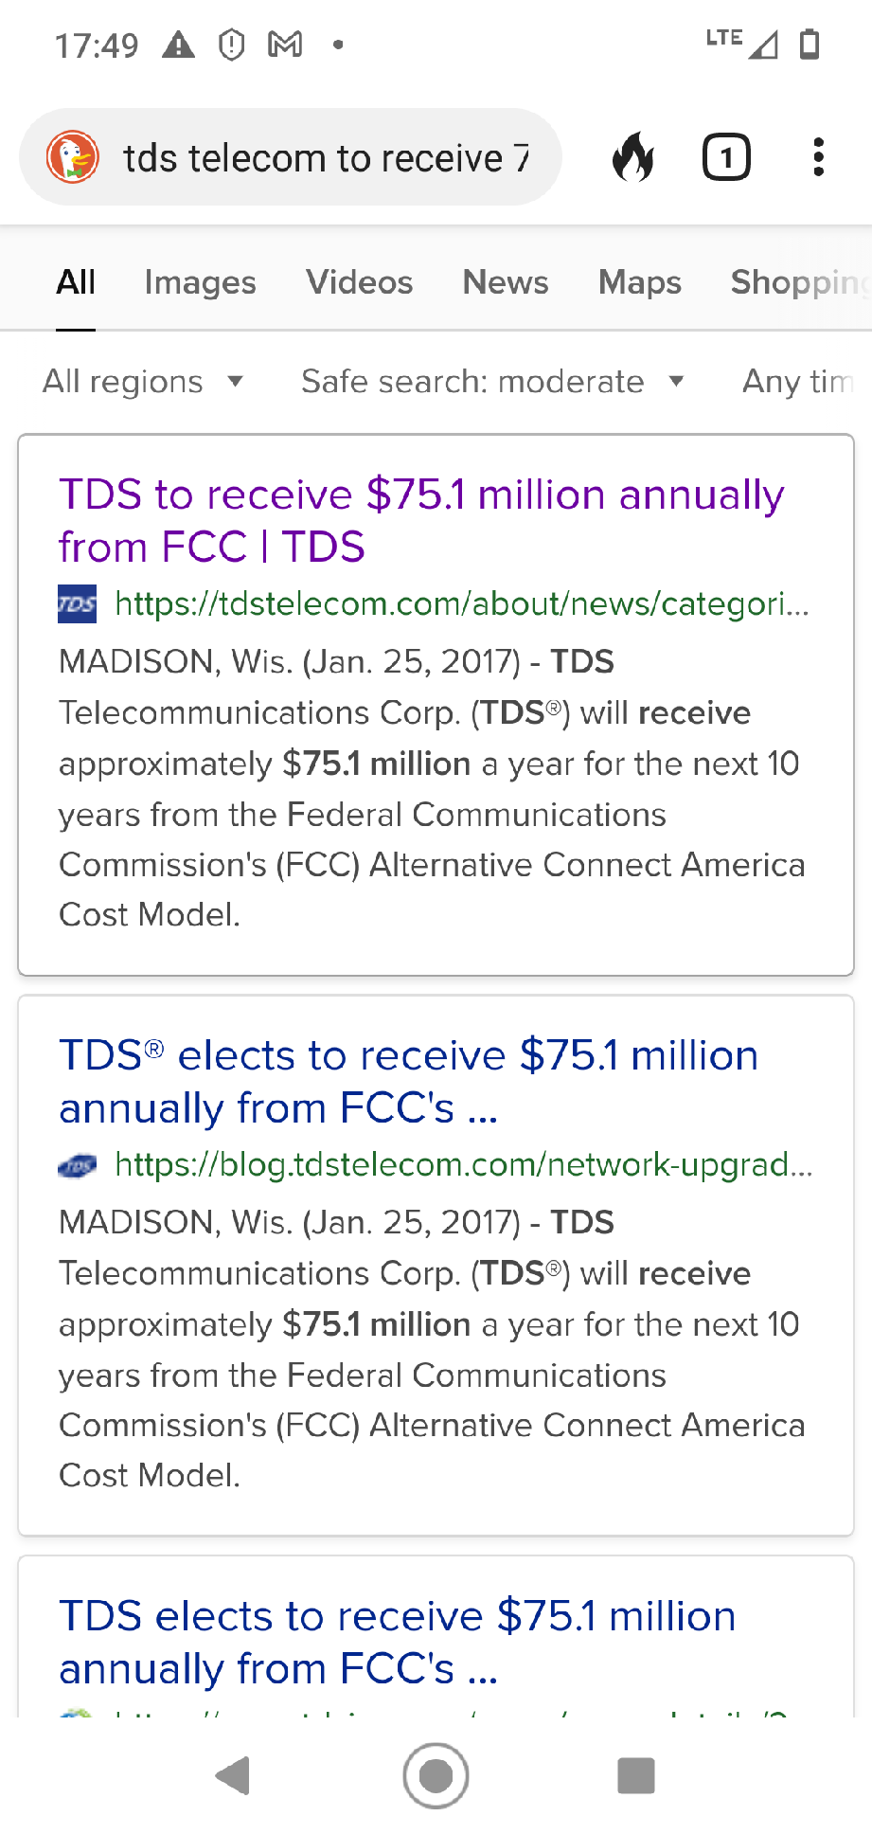Screen dimensions: 872x1834
Task: Expand Safe search: moderate dropdown
Action: pos(492,382)
